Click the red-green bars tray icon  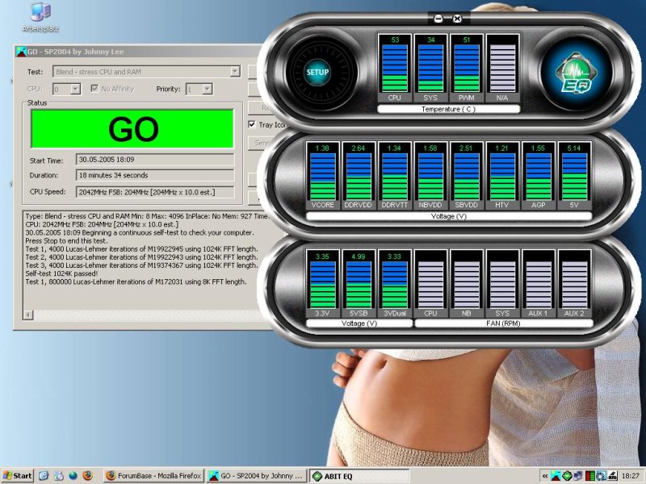coord(589,476)
